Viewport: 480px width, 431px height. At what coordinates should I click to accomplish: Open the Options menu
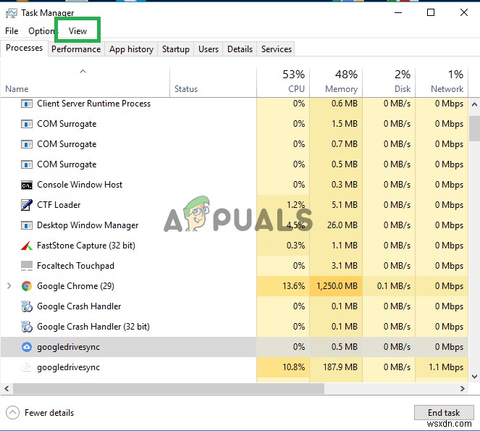[41, 31]
